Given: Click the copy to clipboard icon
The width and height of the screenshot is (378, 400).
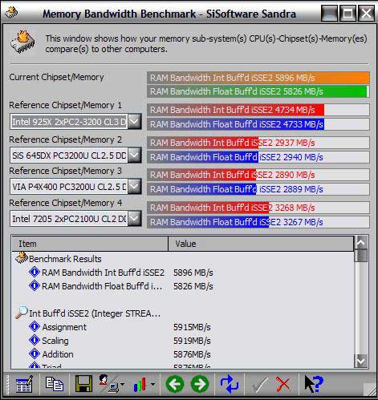Looking at the screenshot, I should [x=55, y=384].
